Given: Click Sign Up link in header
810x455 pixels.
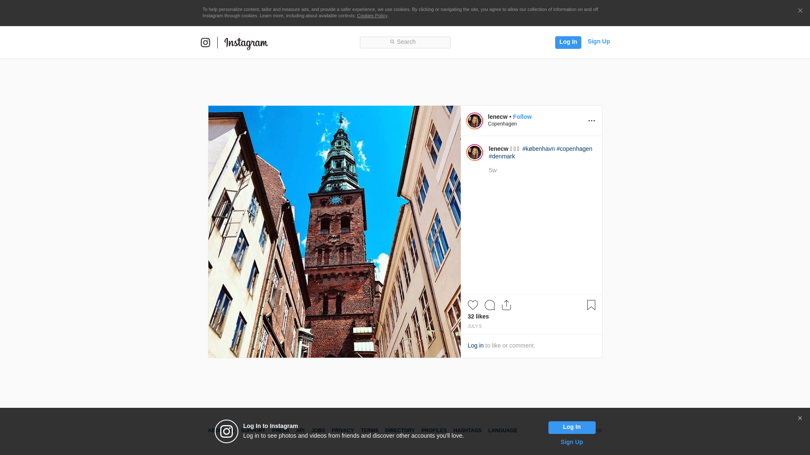Looking at the screenshot, I should tap(598, 41).
